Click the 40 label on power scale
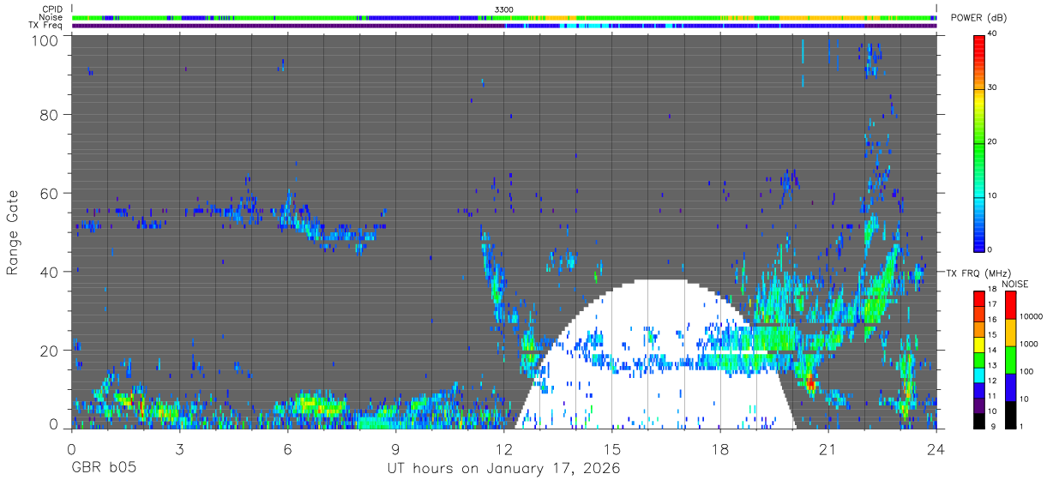Image resolution: width=1053 pixels, height=486 pixels. pyautogui.click(x=993, y=34)
